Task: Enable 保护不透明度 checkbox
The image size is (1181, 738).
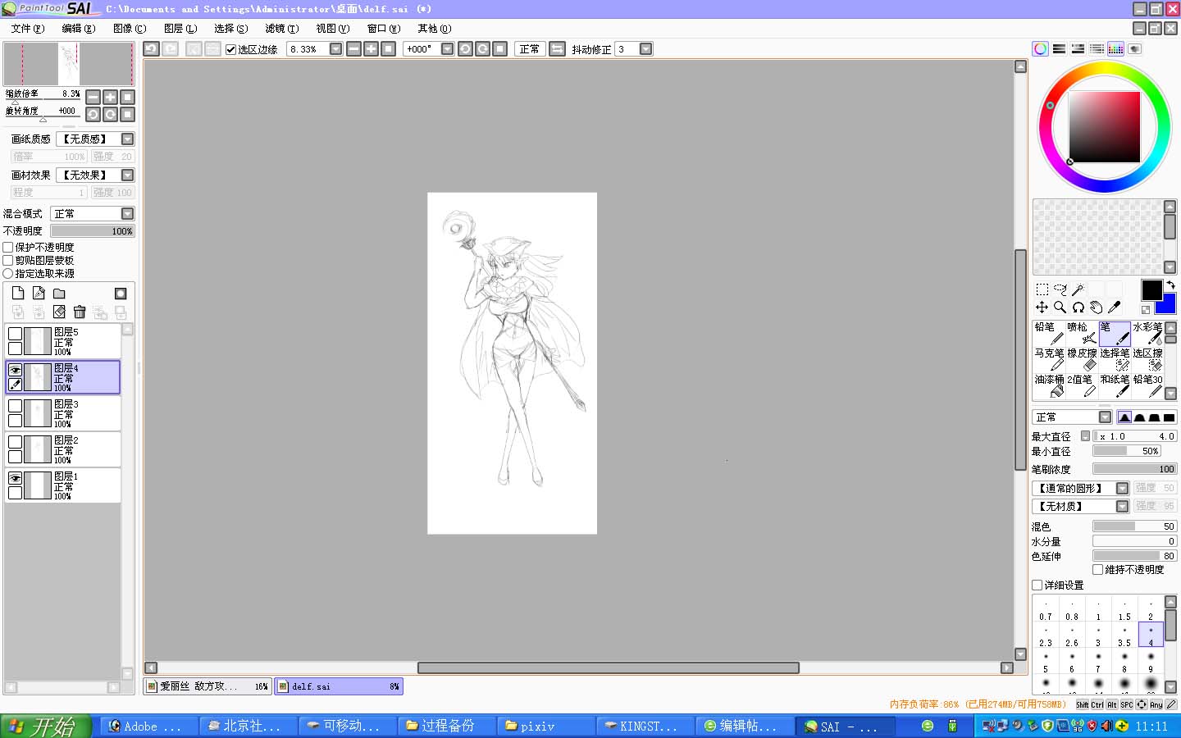Action: (x=8, y=247)
